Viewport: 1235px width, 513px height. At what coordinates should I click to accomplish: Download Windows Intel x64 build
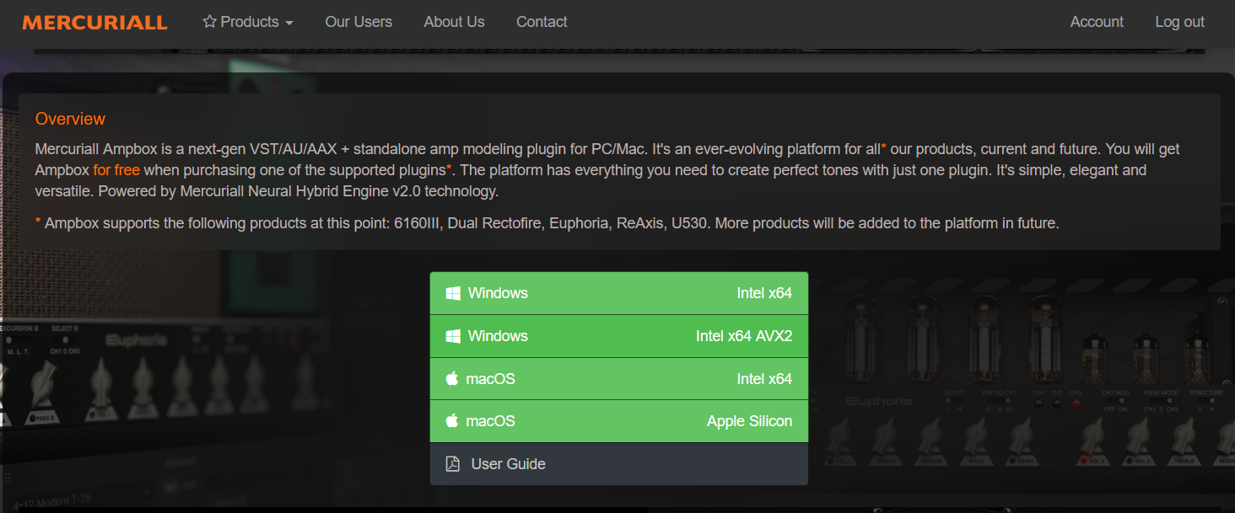(x=618, y=293)
